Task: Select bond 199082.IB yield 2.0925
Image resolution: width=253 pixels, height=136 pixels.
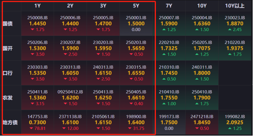Action: (235, 122)
